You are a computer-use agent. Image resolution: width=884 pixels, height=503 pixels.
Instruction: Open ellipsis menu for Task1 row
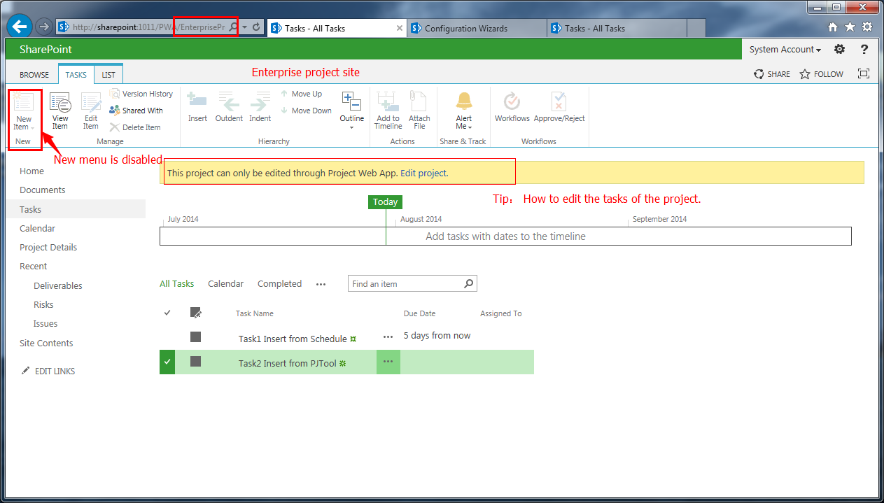click(x=388, y=337)
